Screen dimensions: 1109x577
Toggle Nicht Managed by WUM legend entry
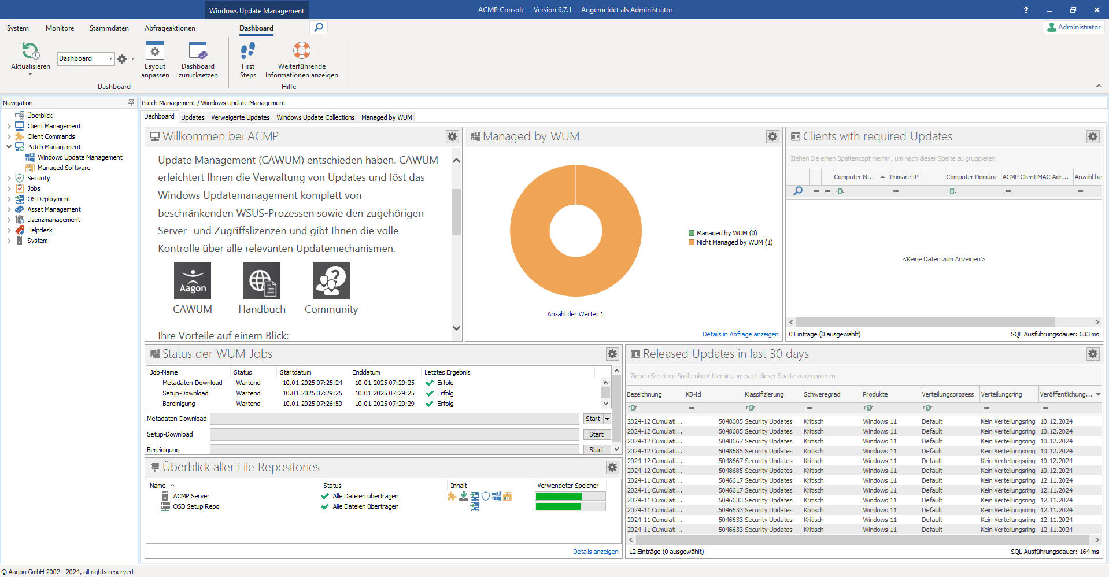coord(730,242)
